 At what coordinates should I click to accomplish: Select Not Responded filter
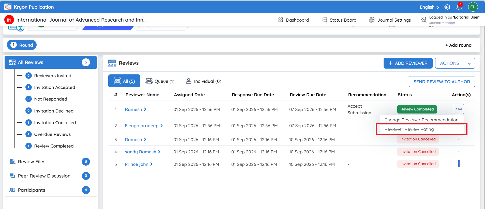click(x=51, y=99)
